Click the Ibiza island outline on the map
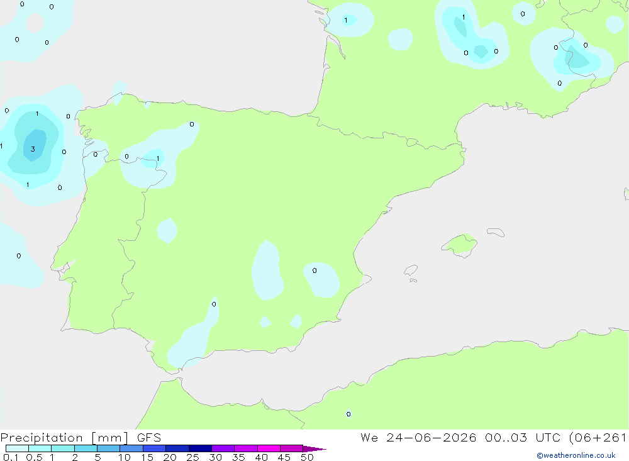629x461 pixels. coord(411,270)
